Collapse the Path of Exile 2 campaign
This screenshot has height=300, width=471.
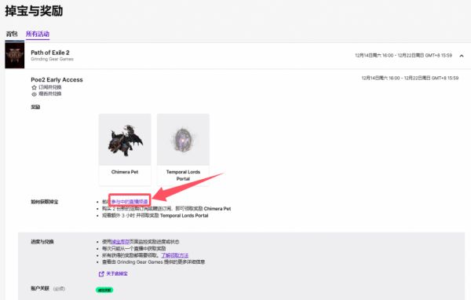point(462,56)
